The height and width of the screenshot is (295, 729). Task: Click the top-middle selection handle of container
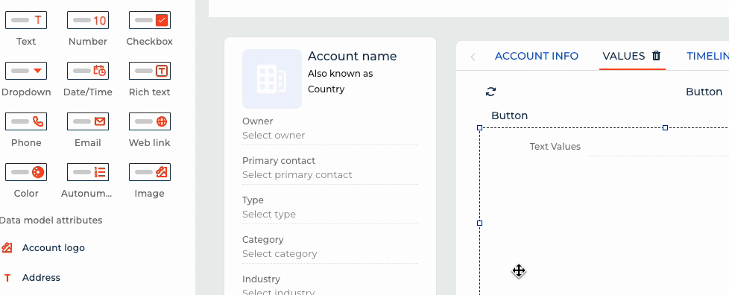[666, 127]
